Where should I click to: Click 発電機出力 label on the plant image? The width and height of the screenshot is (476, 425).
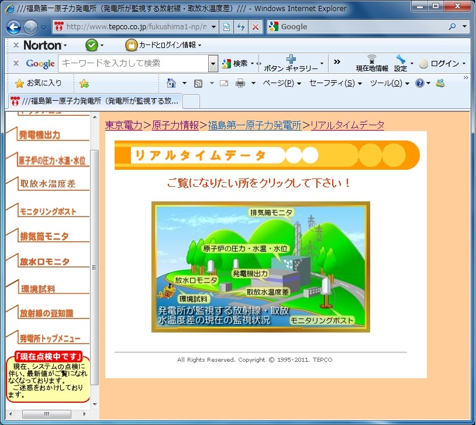pyautogui.click(x=250, y=273)
